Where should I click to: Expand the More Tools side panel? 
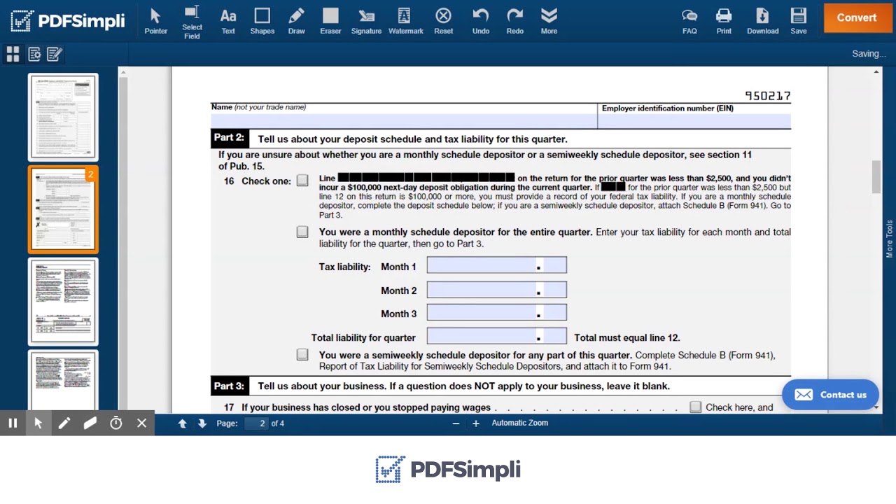click(x=890, y=238)
